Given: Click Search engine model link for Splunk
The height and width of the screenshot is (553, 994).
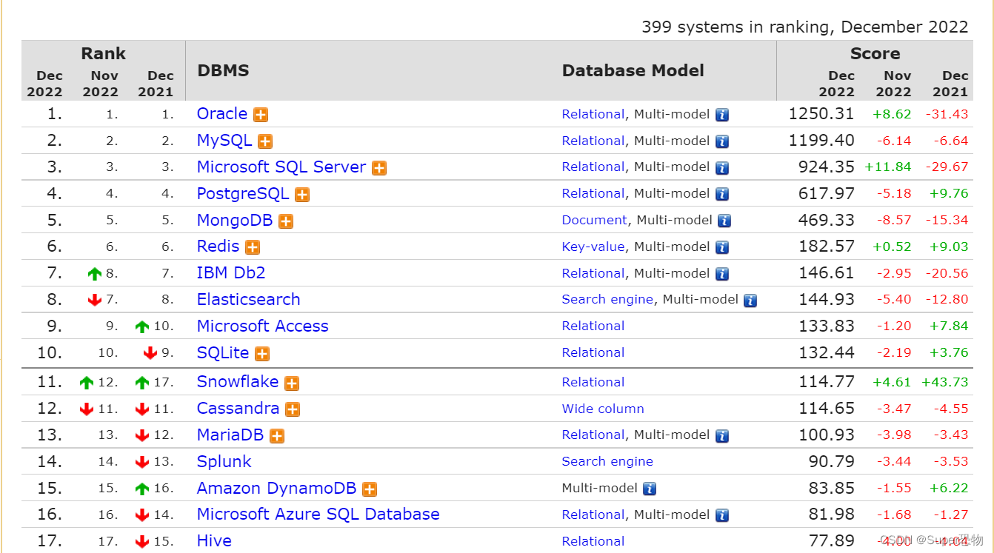Looking at the screenshot, I should (607, 462).
